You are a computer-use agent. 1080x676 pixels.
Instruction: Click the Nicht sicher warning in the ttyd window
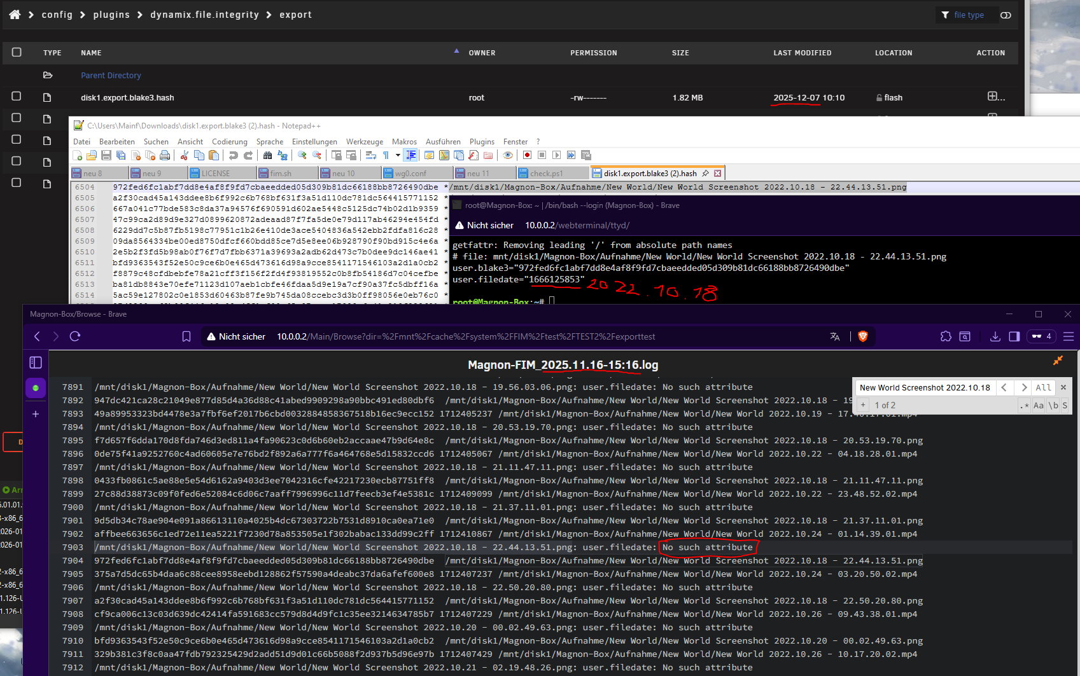484,225
